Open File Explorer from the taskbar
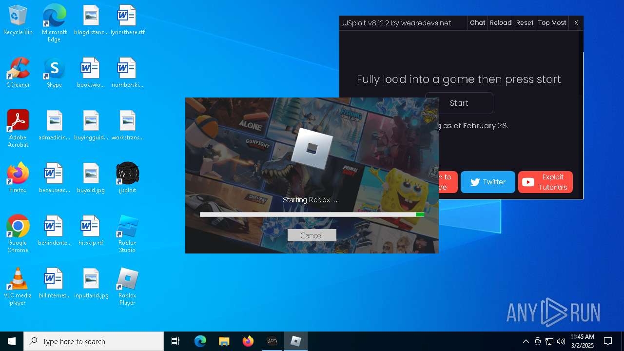The image size is (624, 351). 224,341
